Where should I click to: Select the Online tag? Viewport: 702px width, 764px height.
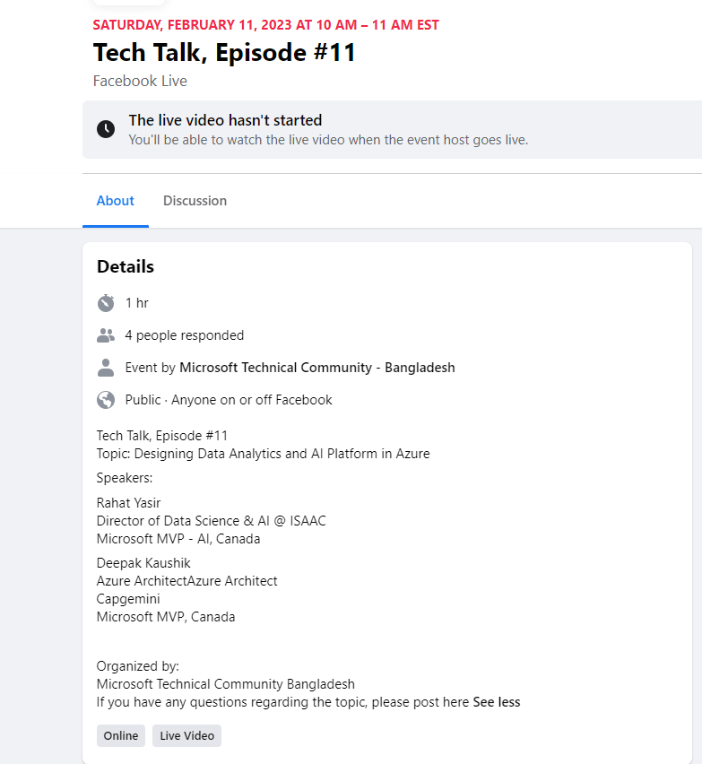tap(121, 736)
